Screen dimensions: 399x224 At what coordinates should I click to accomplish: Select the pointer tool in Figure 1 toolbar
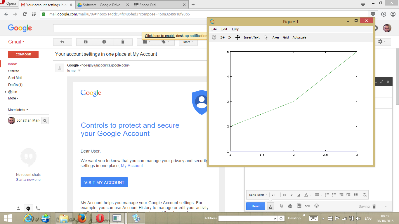point(266,37)
